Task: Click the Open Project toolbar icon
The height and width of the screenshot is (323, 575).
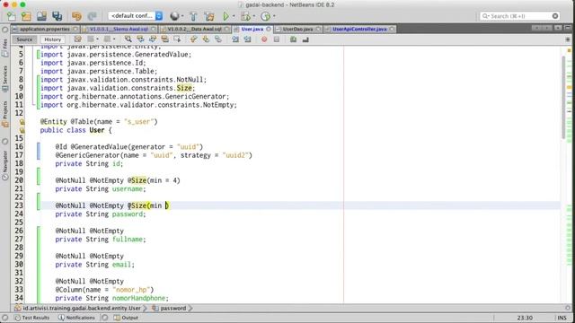Action: pos(41,16)
